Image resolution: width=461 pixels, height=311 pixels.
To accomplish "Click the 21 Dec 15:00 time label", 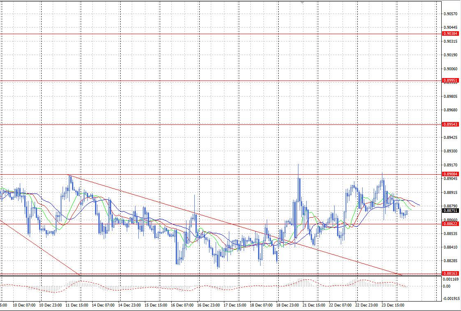I will pyautogui.click(x=314, y=305).
